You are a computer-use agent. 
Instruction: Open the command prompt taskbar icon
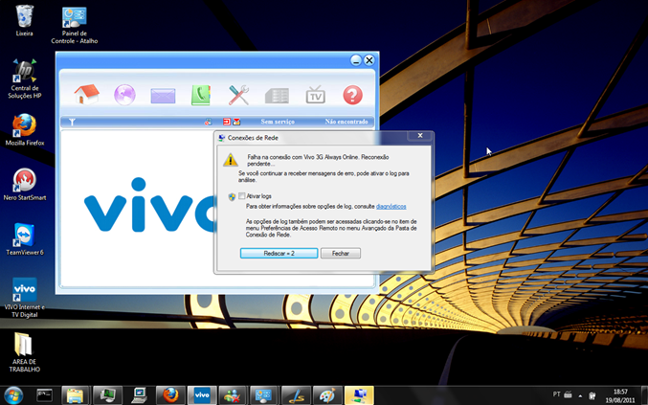[44, 395]
